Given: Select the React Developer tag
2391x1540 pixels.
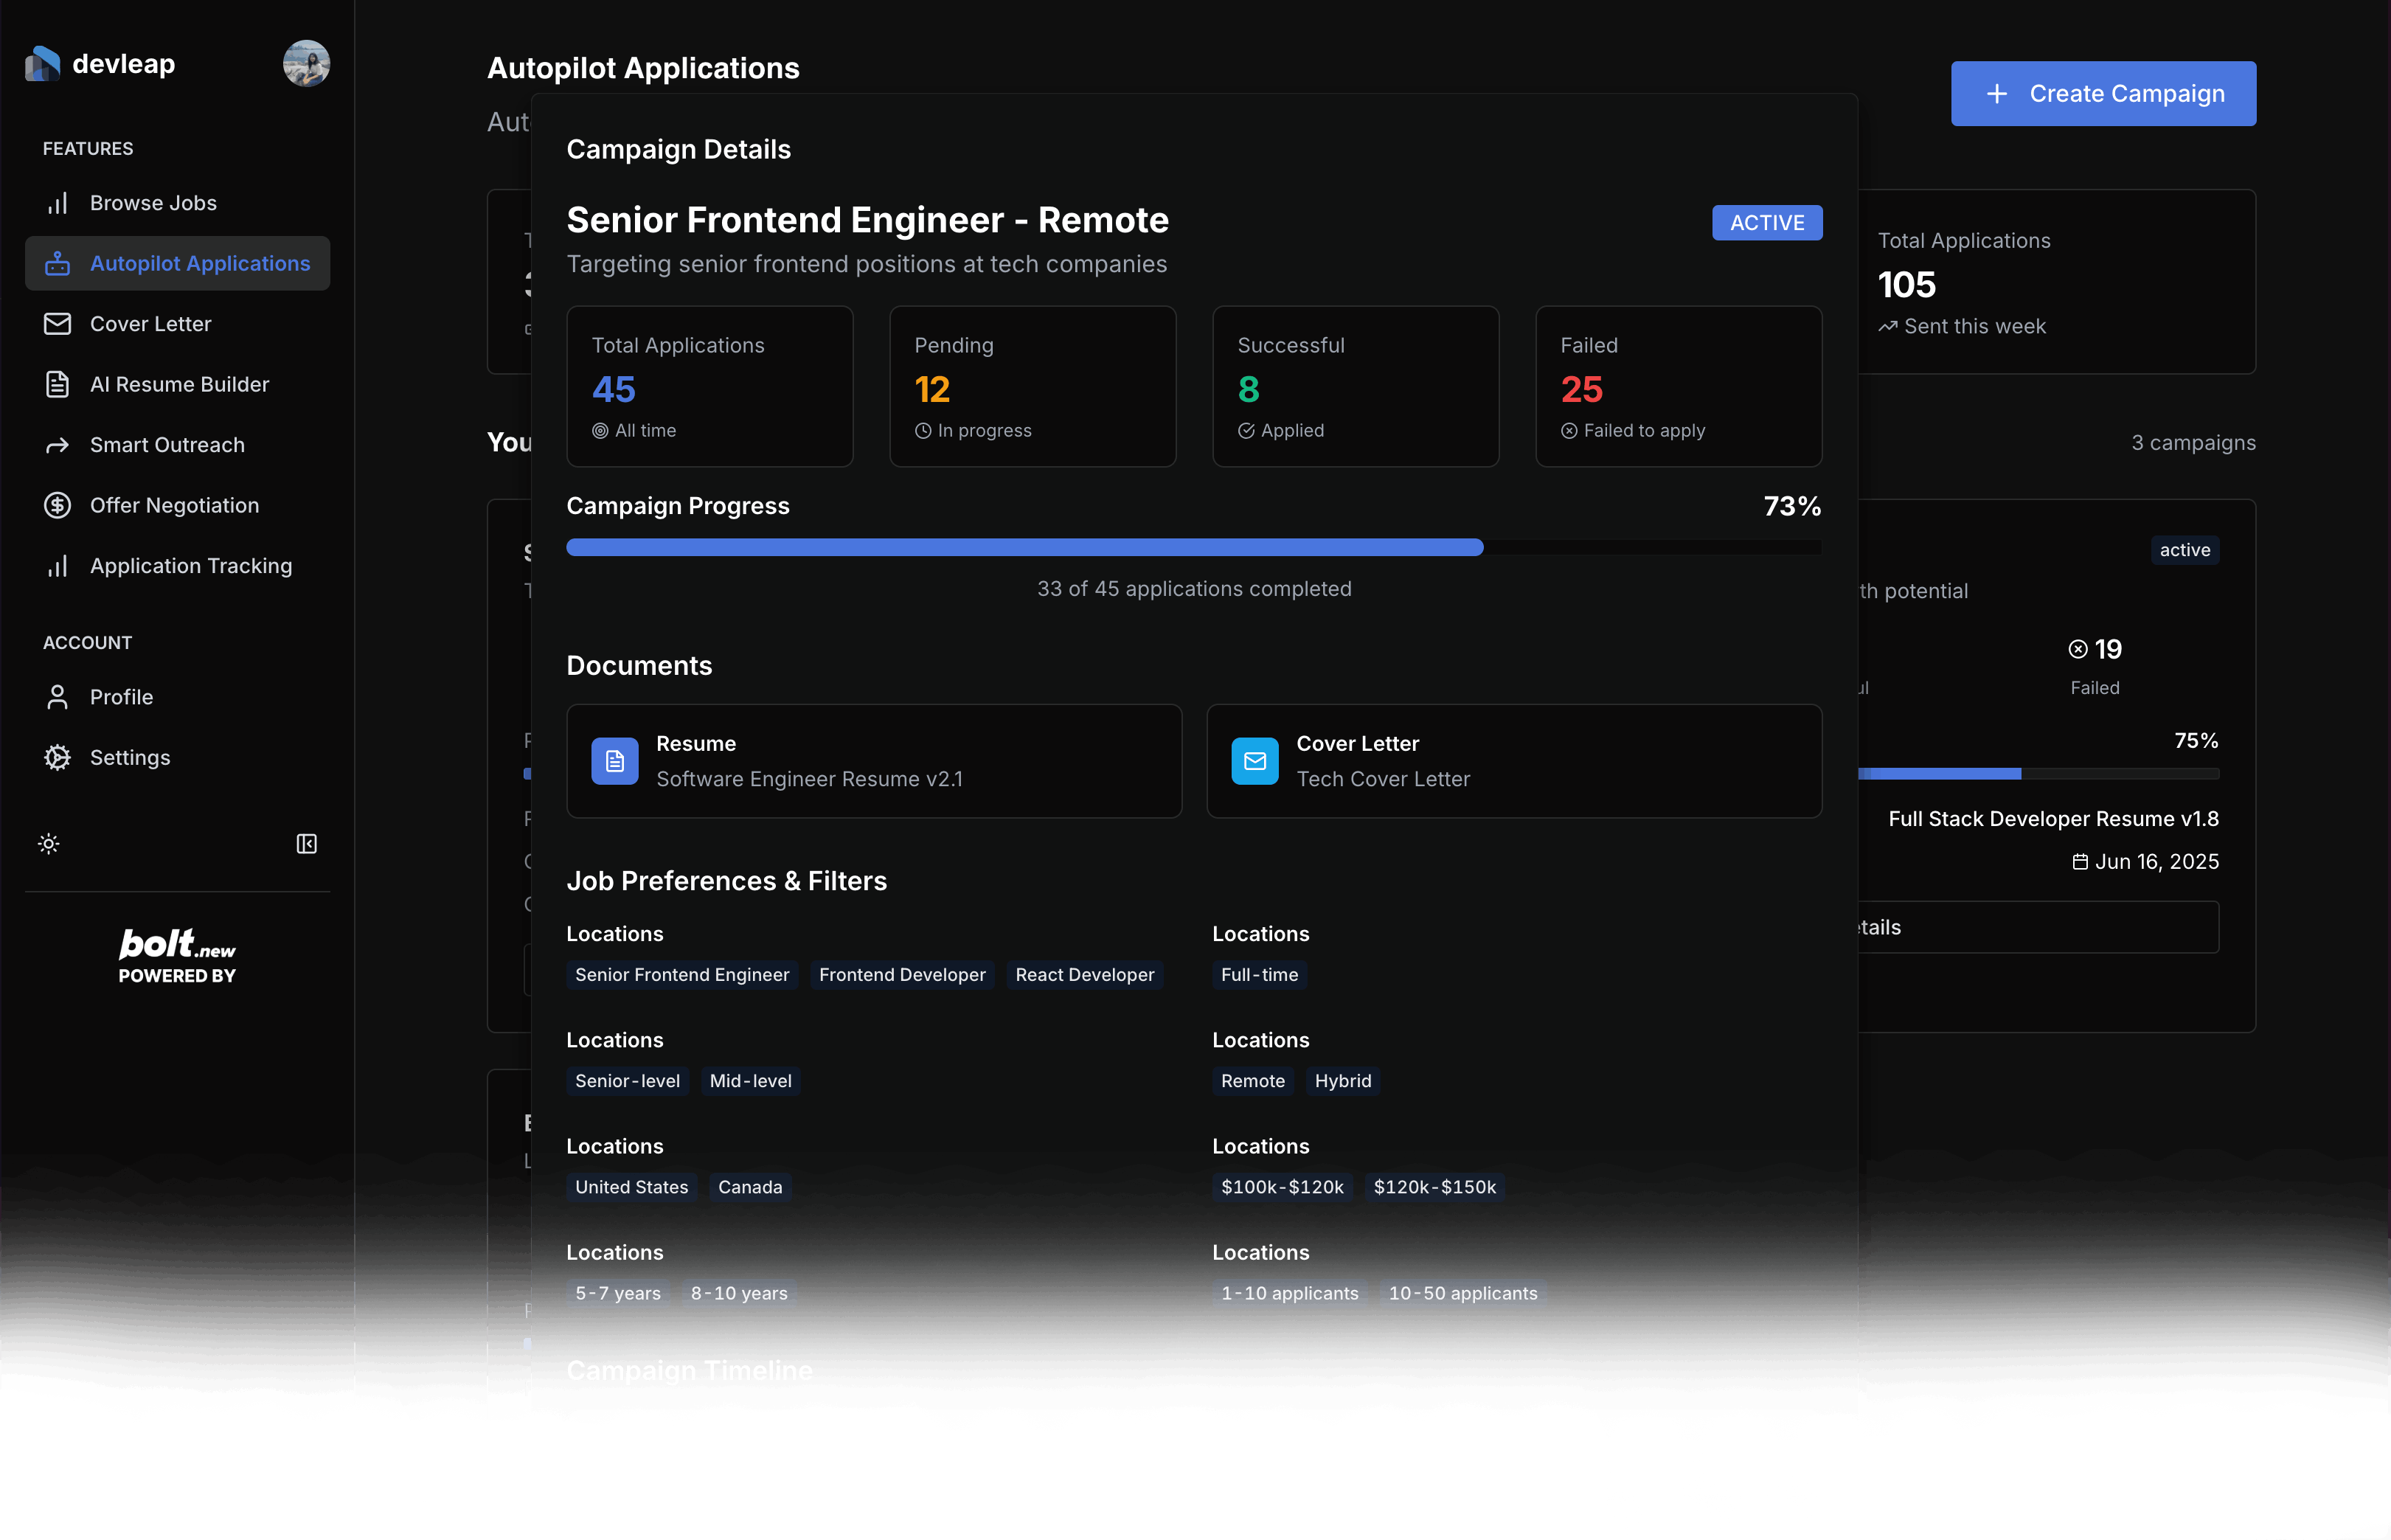Looking at the screenshot, I should [1085, 974].
